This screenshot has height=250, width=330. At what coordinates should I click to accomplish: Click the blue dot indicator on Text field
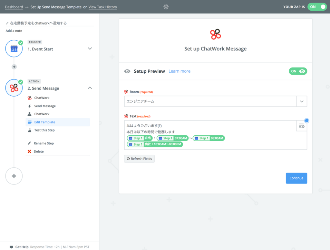click(307, 121)
